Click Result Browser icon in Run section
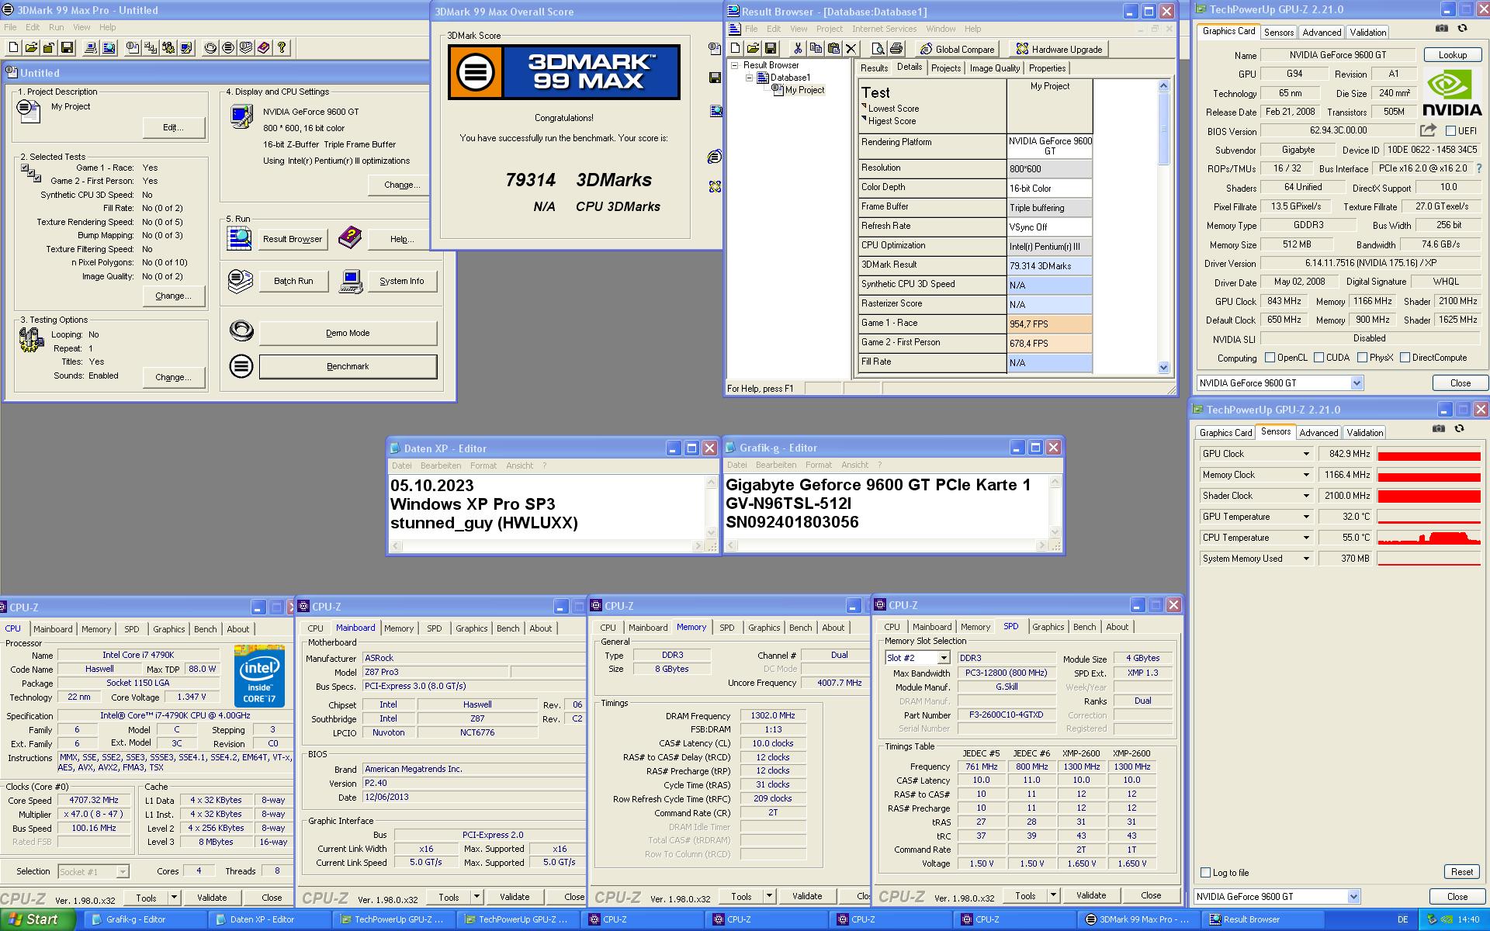This screenshot has width=1490, height=931. (239, 238)
